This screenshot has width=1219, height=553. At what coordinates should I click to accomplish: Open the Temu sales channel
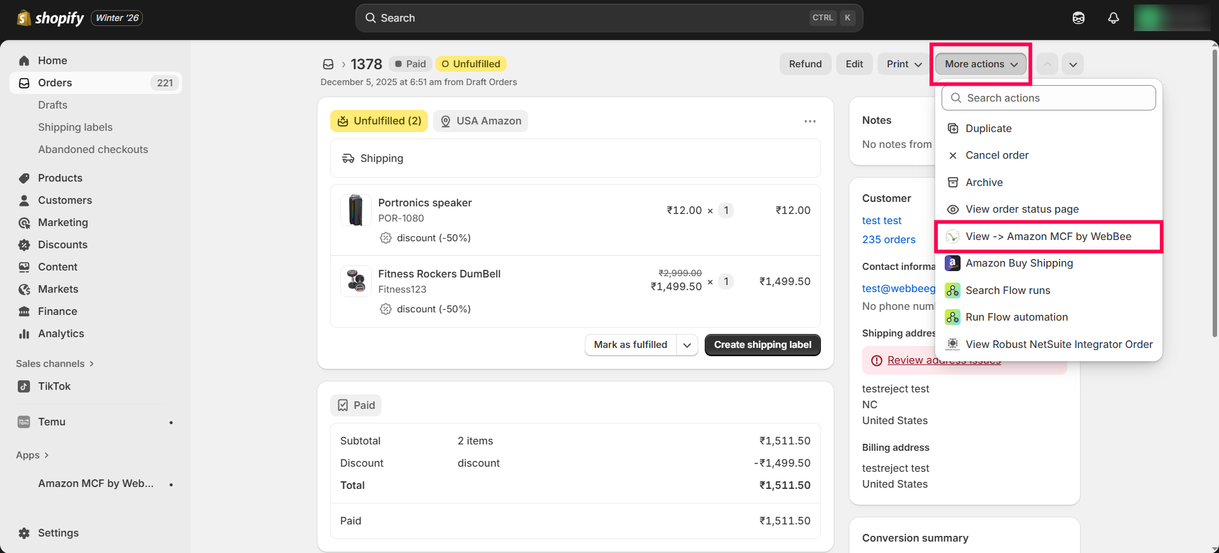(51, 422)
